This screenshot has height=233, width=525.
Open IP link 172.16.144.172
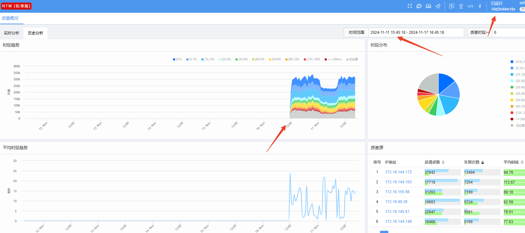click(x=398, y=172)
